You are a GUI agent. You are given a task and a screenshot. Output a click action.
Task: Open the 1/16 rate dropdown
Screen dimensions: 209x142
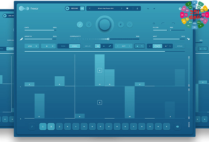pyautogui.click(x=32, y=46)
